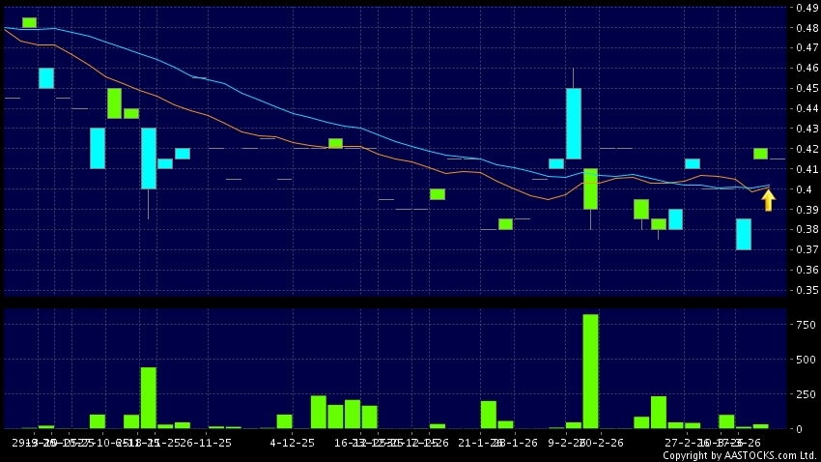Screen dimensions: 821x462
Task: Click the tallest green volume bar
Action: [590, 371]
